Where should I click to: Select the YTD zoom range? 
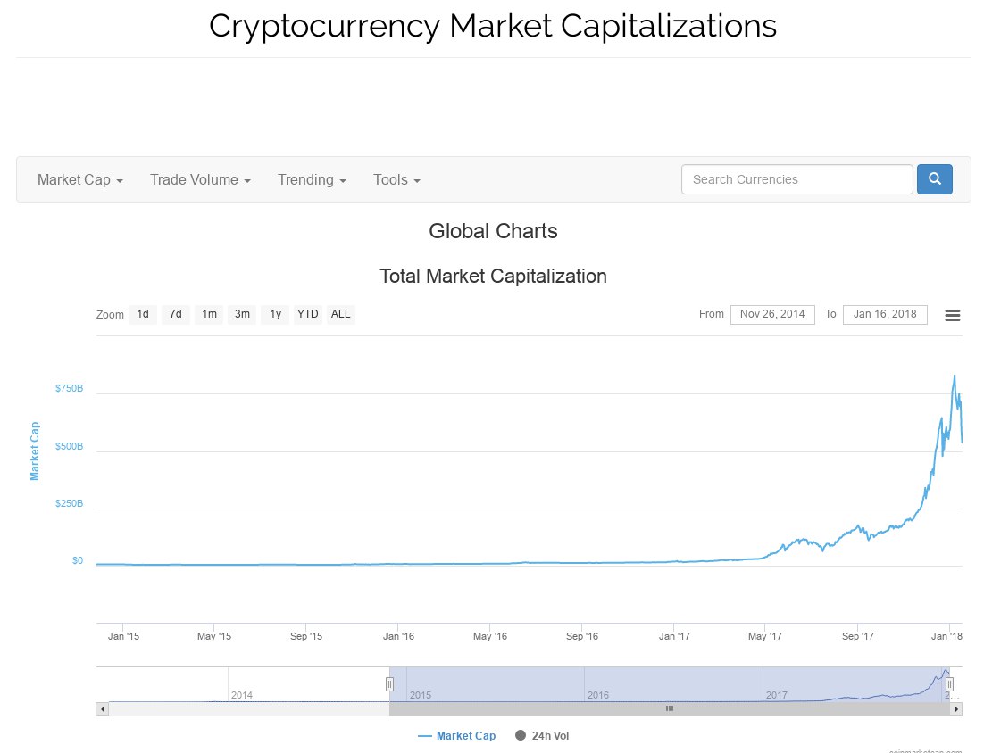point(308,314)
